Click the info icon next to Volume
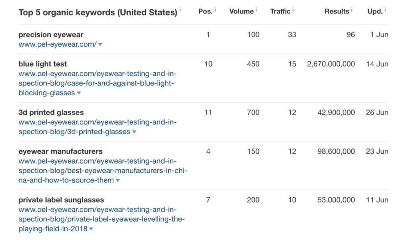 pyautogui.click(x=256, y=9)
